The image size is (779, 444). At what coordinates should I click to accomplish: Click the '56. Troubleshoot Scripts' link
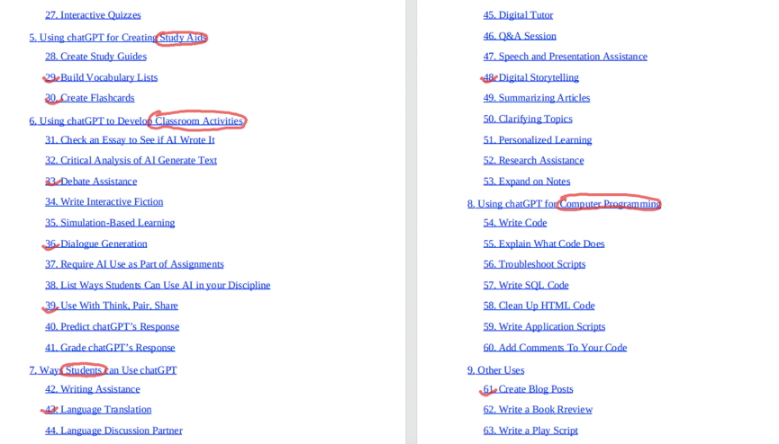pyautogui.click(x=535, y=264)
